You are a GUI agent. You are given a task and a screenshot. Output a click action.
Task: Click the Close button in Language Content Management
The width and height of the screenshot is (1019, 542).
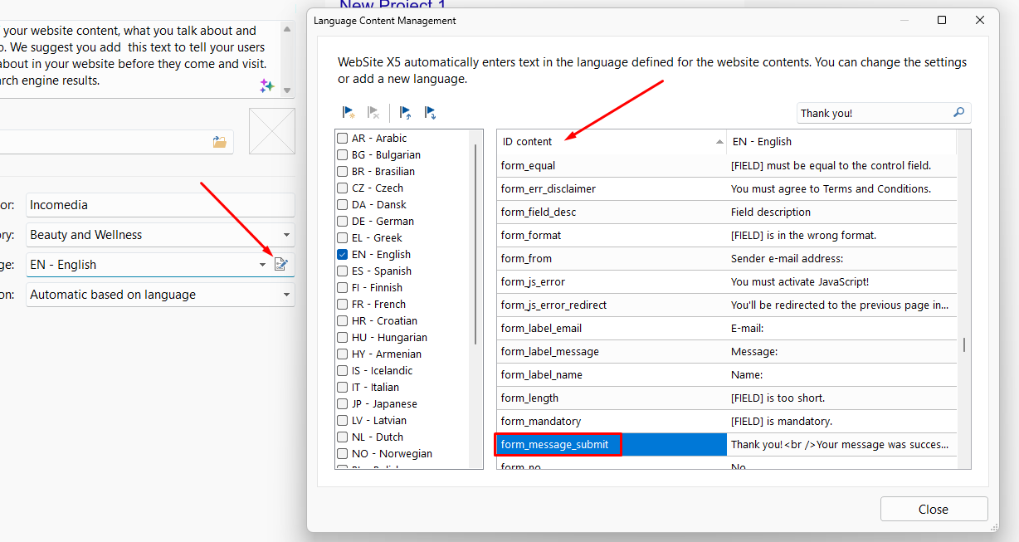934,510
